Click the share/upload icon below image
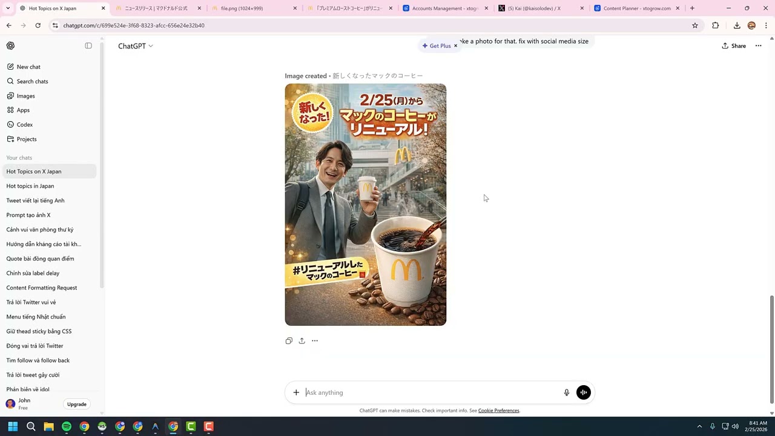This screenshot has height=436, width=775. (302, 341)
